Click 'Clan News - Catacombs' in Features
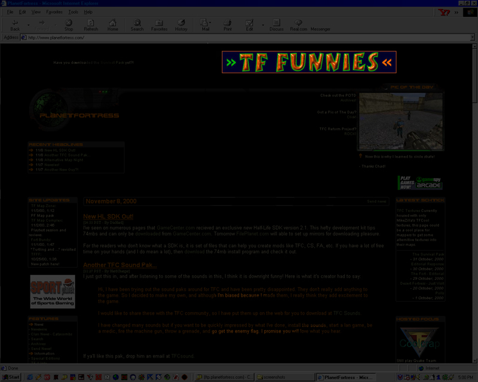This screenshot has height=382, width=478. [x=51, y=334]
